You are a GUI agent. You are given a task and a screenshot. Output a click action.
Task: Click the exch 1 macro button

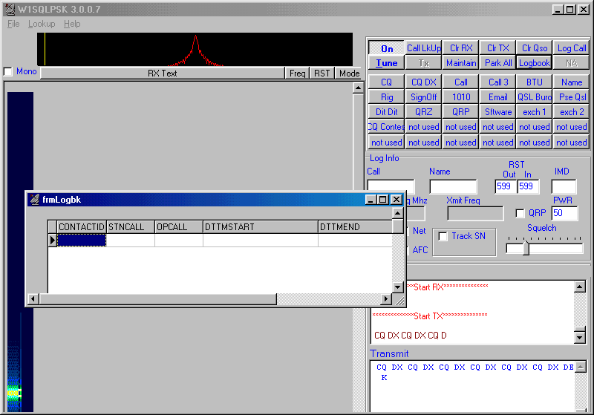pyautogui.click(x=535, y=111)
